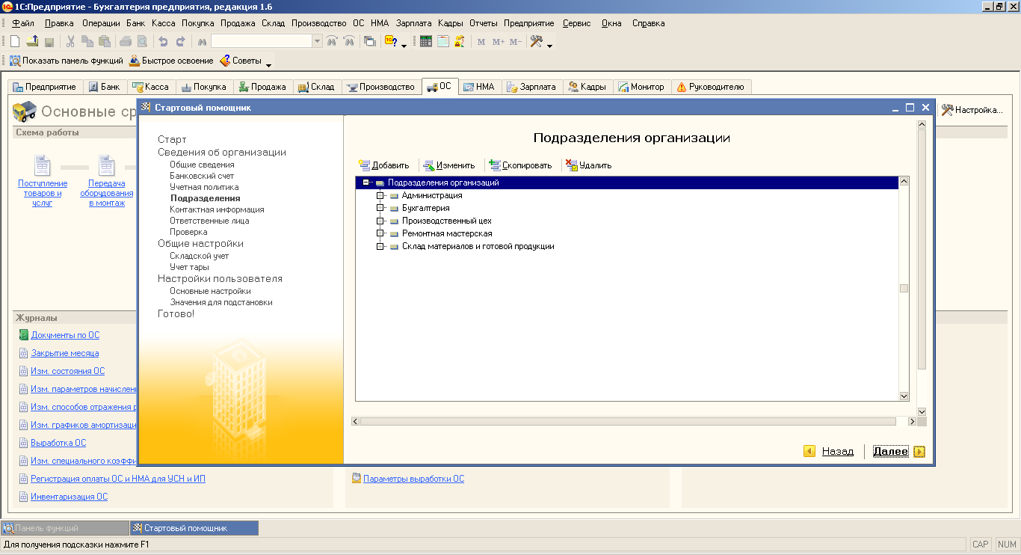The image size is (1021, 555).
Task: Click the Open file toolbar icon
Action: [32, 42]
